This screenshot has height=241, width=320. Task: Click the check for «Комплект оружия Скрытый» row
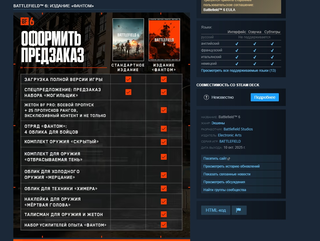click(164, 142)
